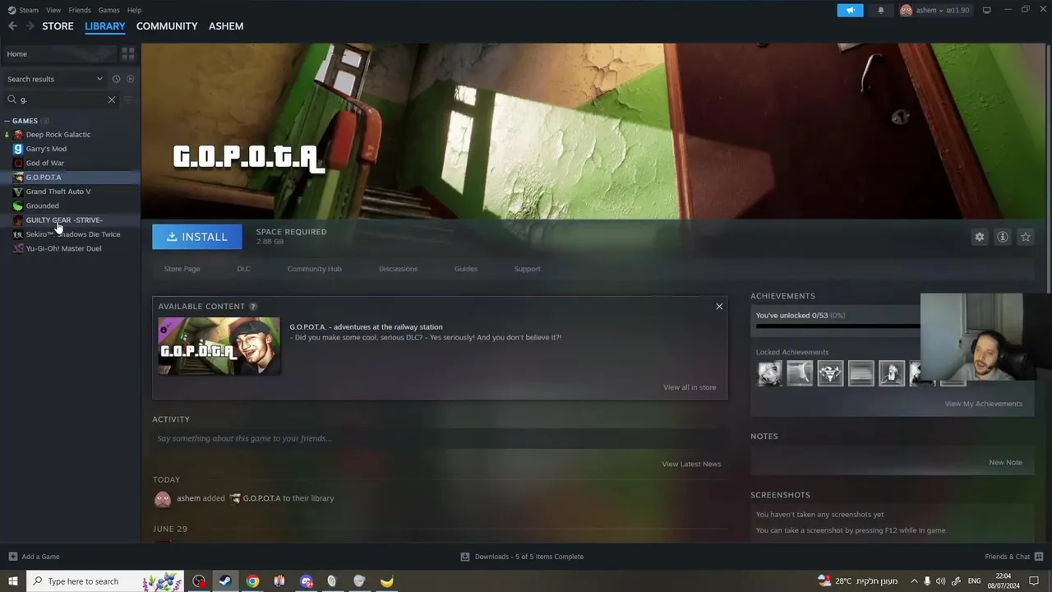The image size is (1052, 592).
Task: Click the Add a Game plus icon
Action: [12, 557]
